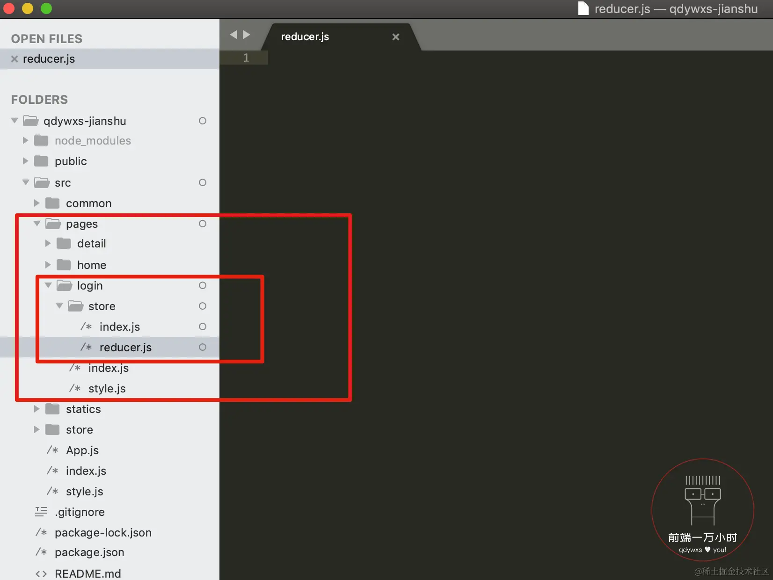Click the statics folder icon
The width and height of the screenshot is (773, 580).
pyautogui.click(x=52, y=409)
